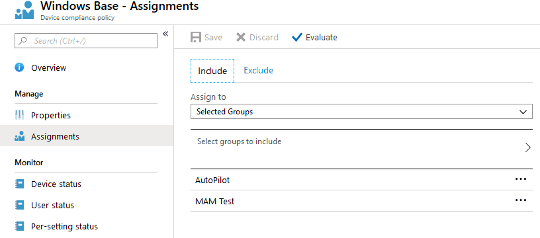Click the Evaluate checkmark icon
This screenshot has width=540, height=238.
pos(296,37)
